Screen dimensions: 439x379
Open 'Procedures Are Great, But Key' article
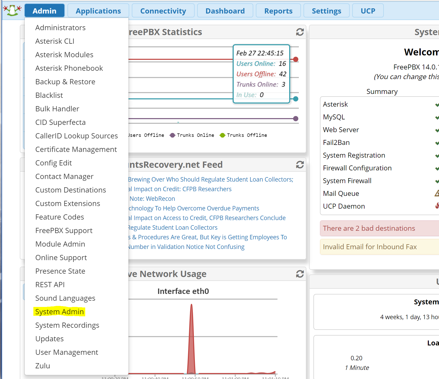coord(208,237)
